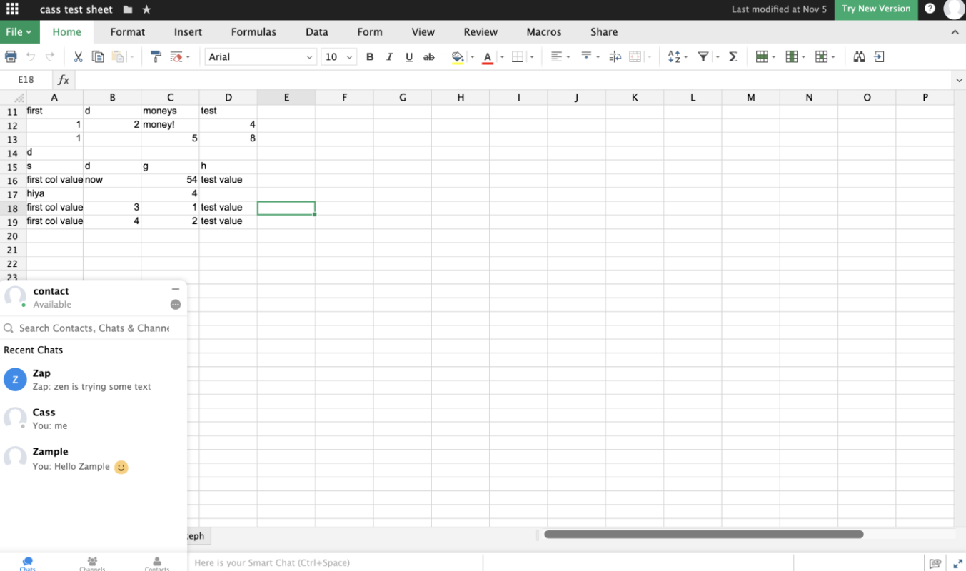
Task: Toggle italic formatting
Action: point(389,57)
